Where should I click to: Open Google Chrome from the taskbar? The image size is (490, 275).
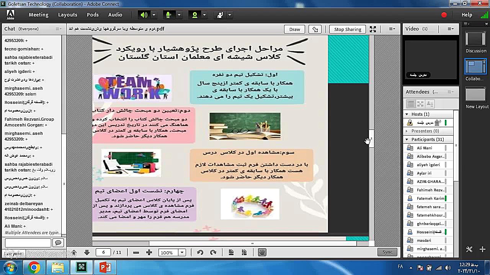pyautogui.click(x=34, y=267)
